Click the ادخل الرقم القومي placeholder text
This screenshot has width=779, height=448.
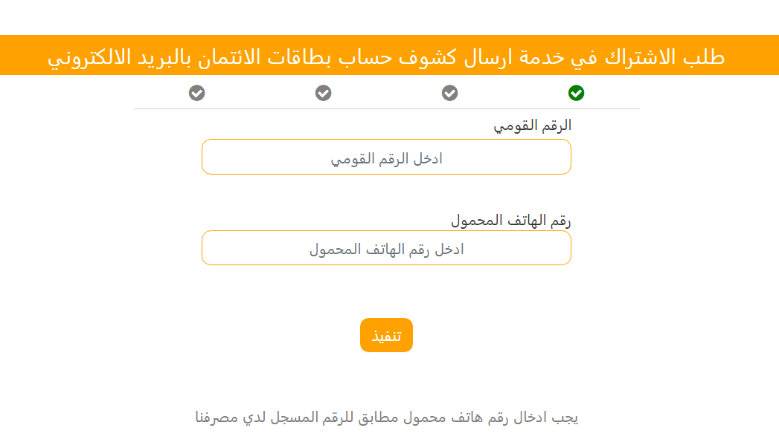[x=386, y=158]
